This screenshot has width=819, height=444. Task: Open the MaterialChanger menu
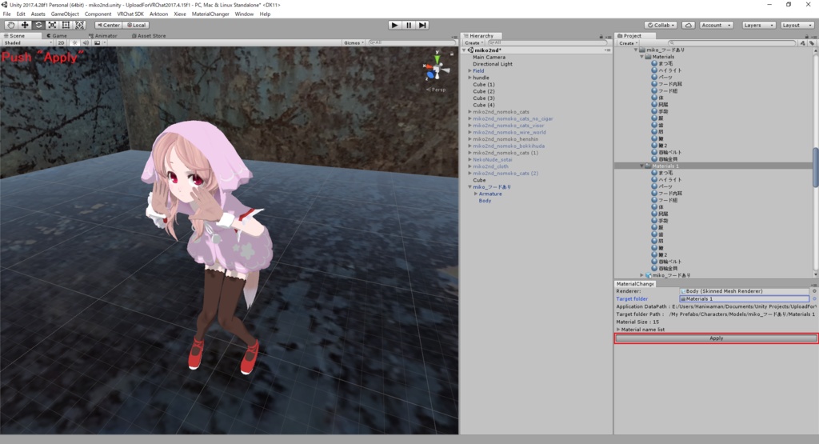pyautogui.click(x=210, y=14)
